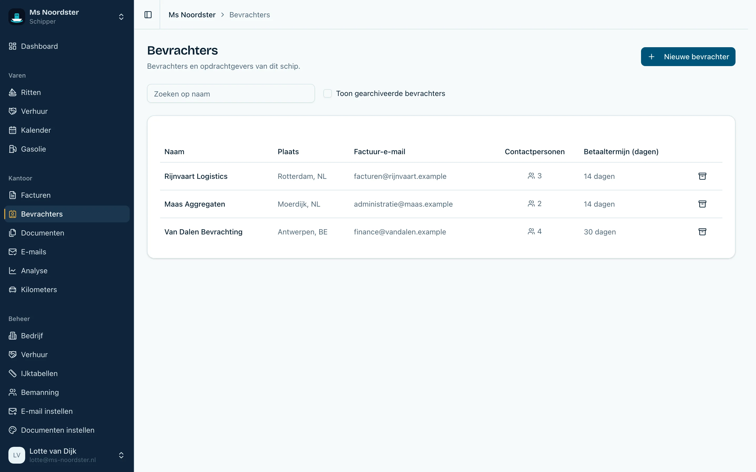
Task: Click the IJktabellen ruler icon
Action: 13,373
